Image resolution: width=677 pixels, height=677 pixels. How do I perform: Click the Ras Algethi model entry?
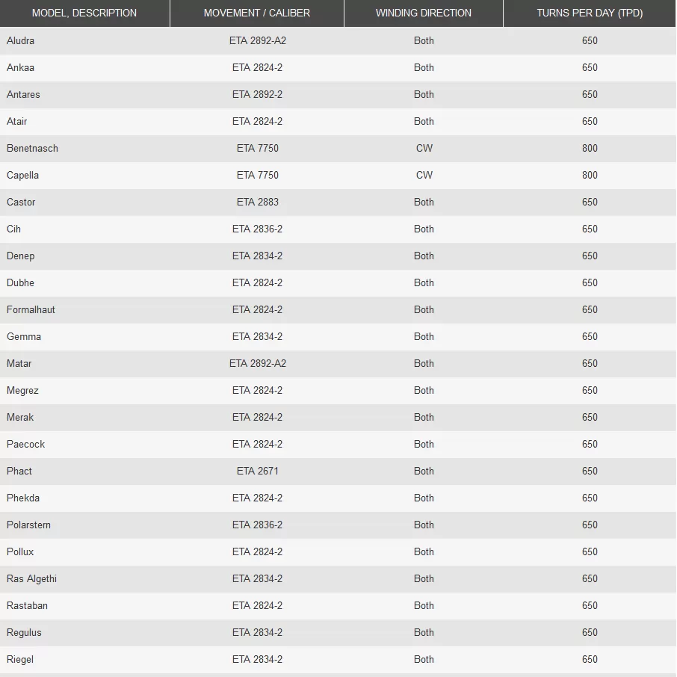pyautogui.click(x=31, y=578)
